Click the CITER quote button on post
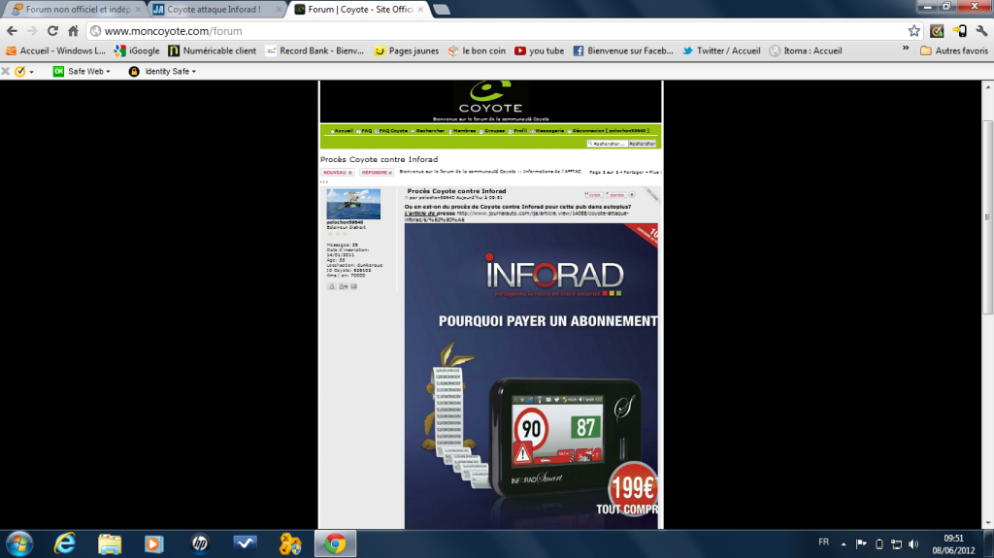The height and width of the screenshot is (558, 994). 593,195
